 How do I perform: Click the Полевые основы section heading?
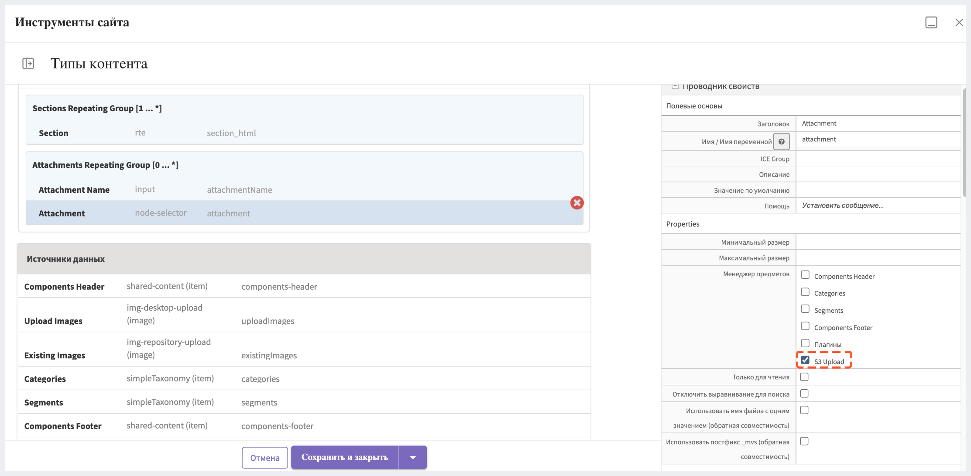pyautogui.click(x=694, y=106)
